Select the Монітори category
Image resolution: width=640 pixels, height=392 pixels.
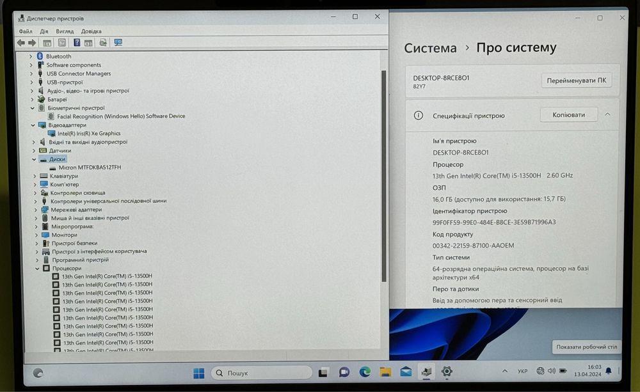point(65,235)
